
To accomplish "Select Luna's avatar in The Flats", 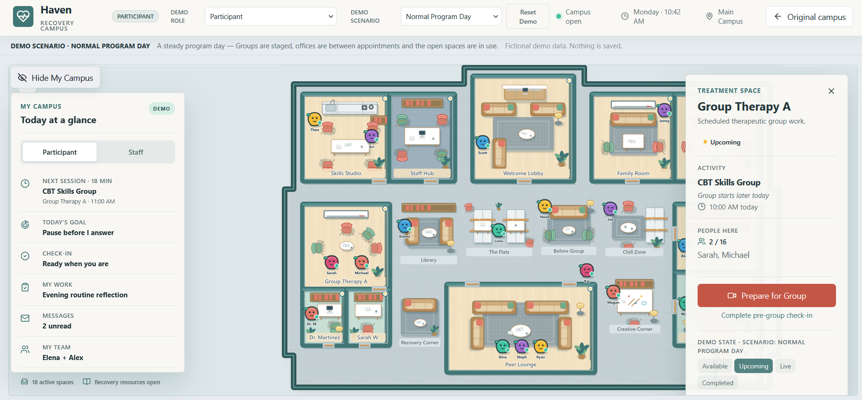I will point(499,230).
